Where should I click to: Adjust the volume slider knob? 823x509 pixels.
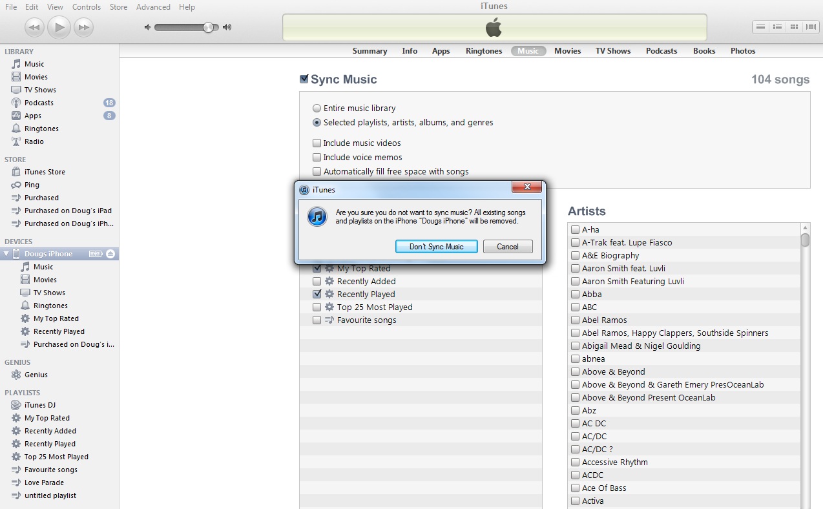(x=208, y=27)
